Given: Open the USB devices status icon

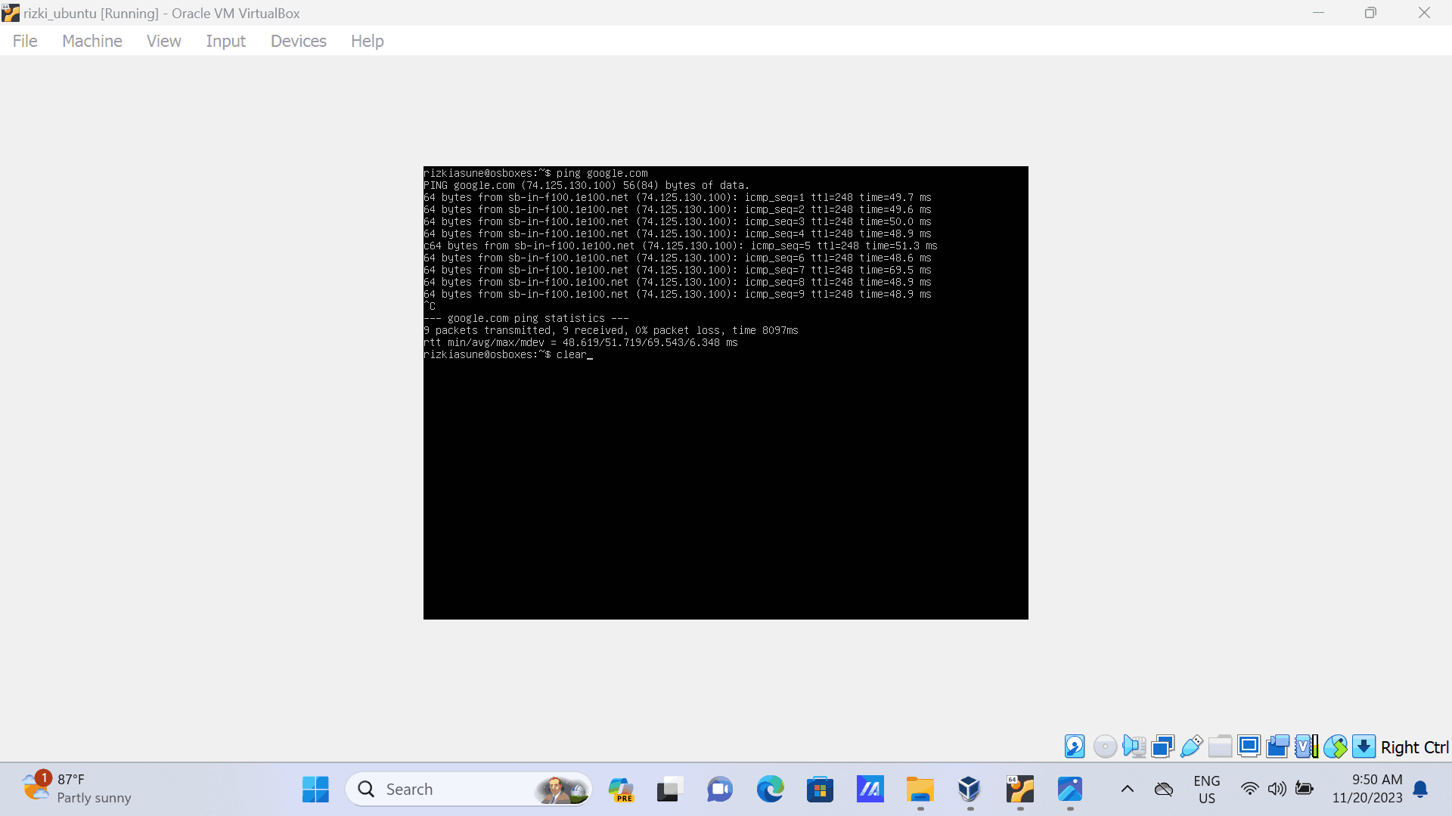Looking at the screenshot, I should point(1191,746).
